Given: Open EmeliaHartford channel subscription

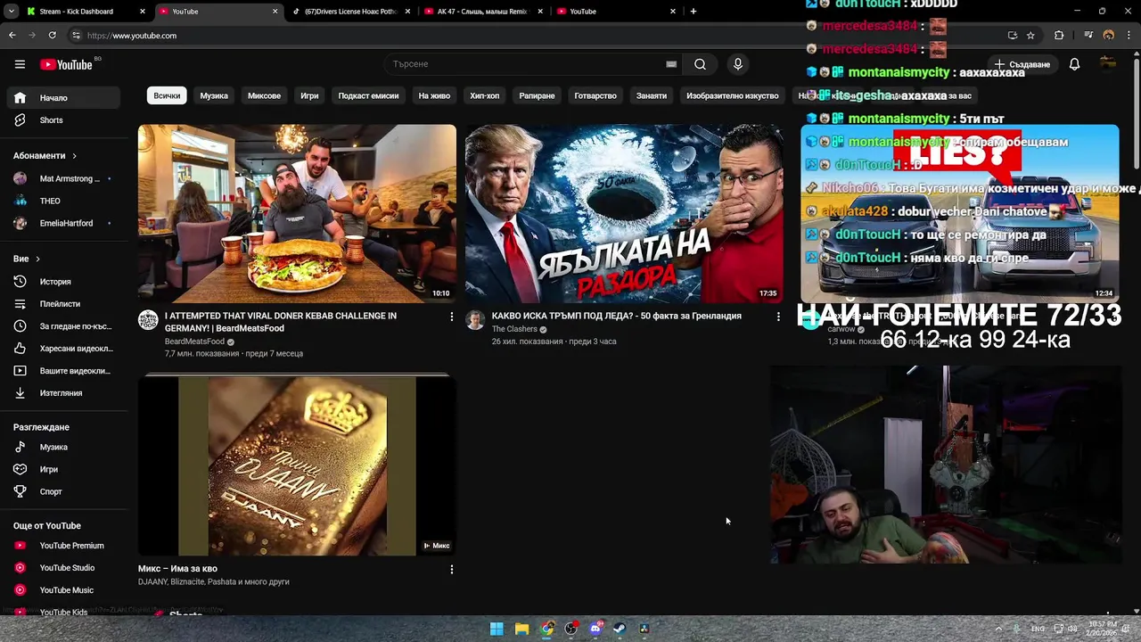Looking at the screenshot, I should click(x=63, y=223).
